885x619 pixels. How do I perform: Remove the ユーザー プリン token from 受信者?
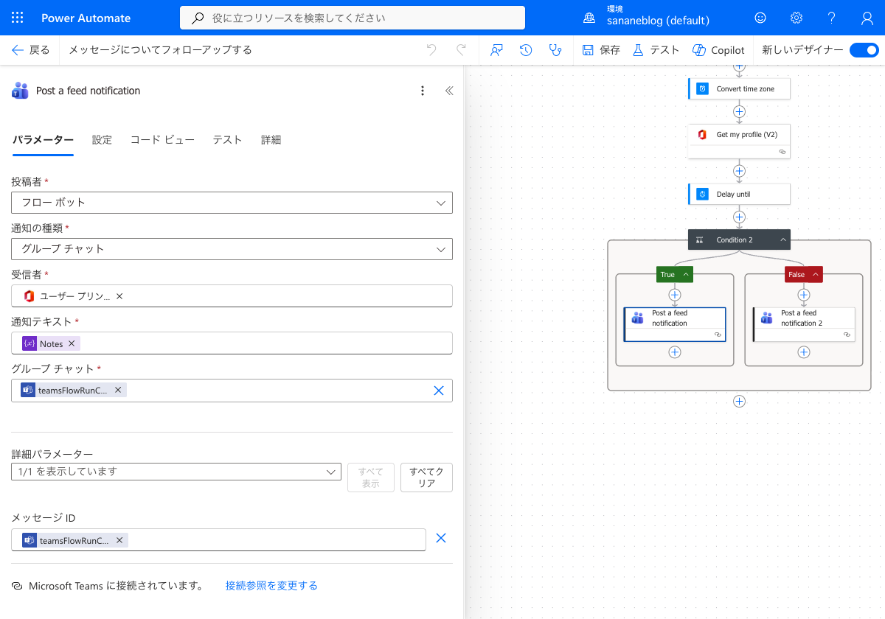[119, 295]
